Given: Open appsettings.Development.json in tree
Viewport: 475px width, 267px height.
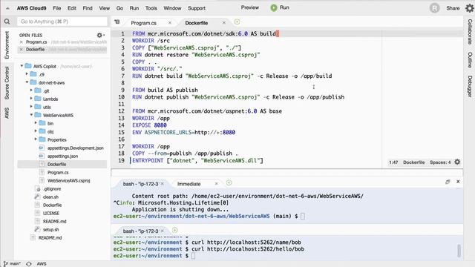Looking at the screenshot, I should (x=76, y=148).
